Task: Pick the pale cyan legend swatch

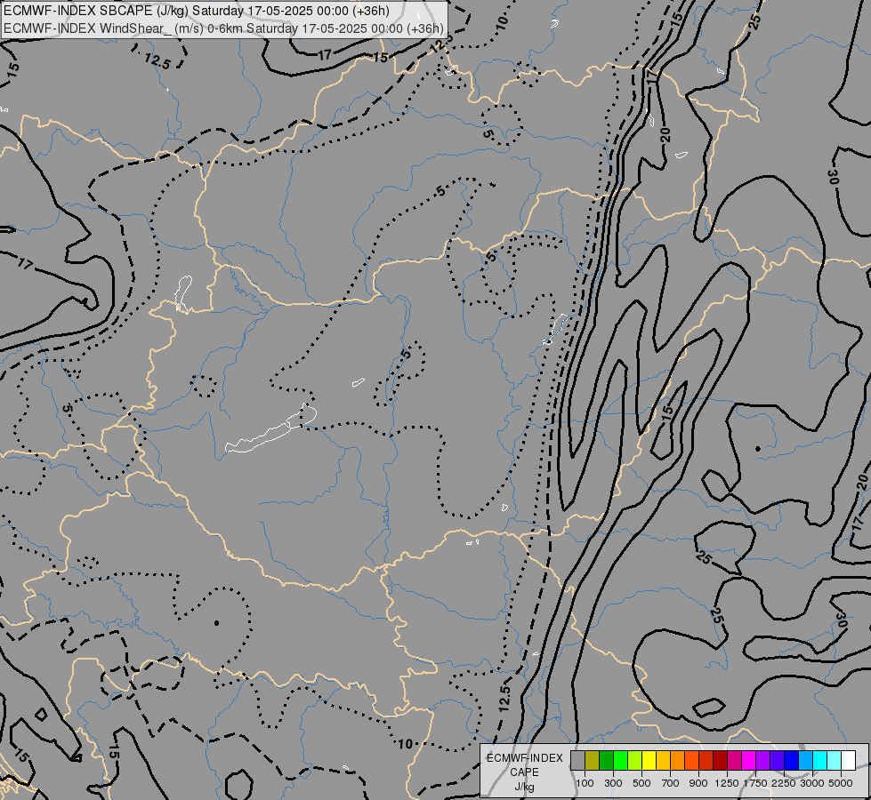Action: pyautogui.click(x=835, y=760)
